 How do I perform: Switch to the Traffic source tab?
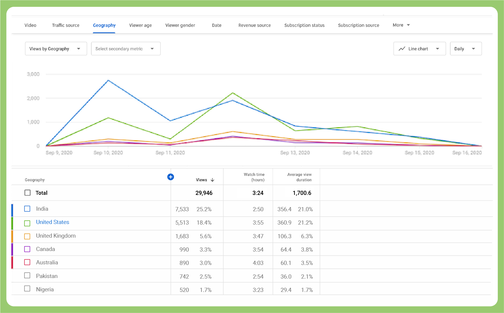[x=66, y=25]
